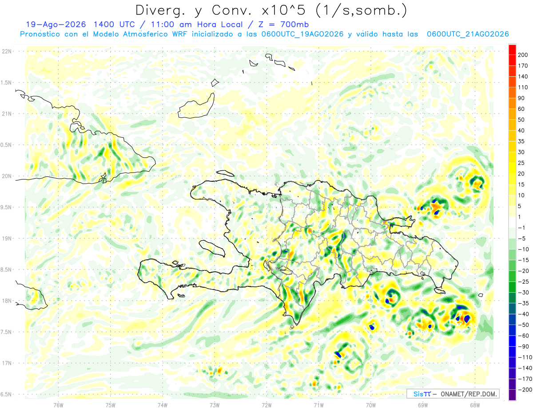Click the colorbar value '-10'
The image size is (533, 411).
click(x=523, y=249)
